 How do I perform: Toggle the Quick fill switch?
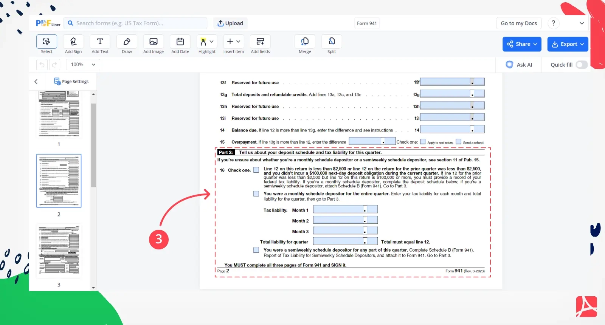(x=582, y=65)
